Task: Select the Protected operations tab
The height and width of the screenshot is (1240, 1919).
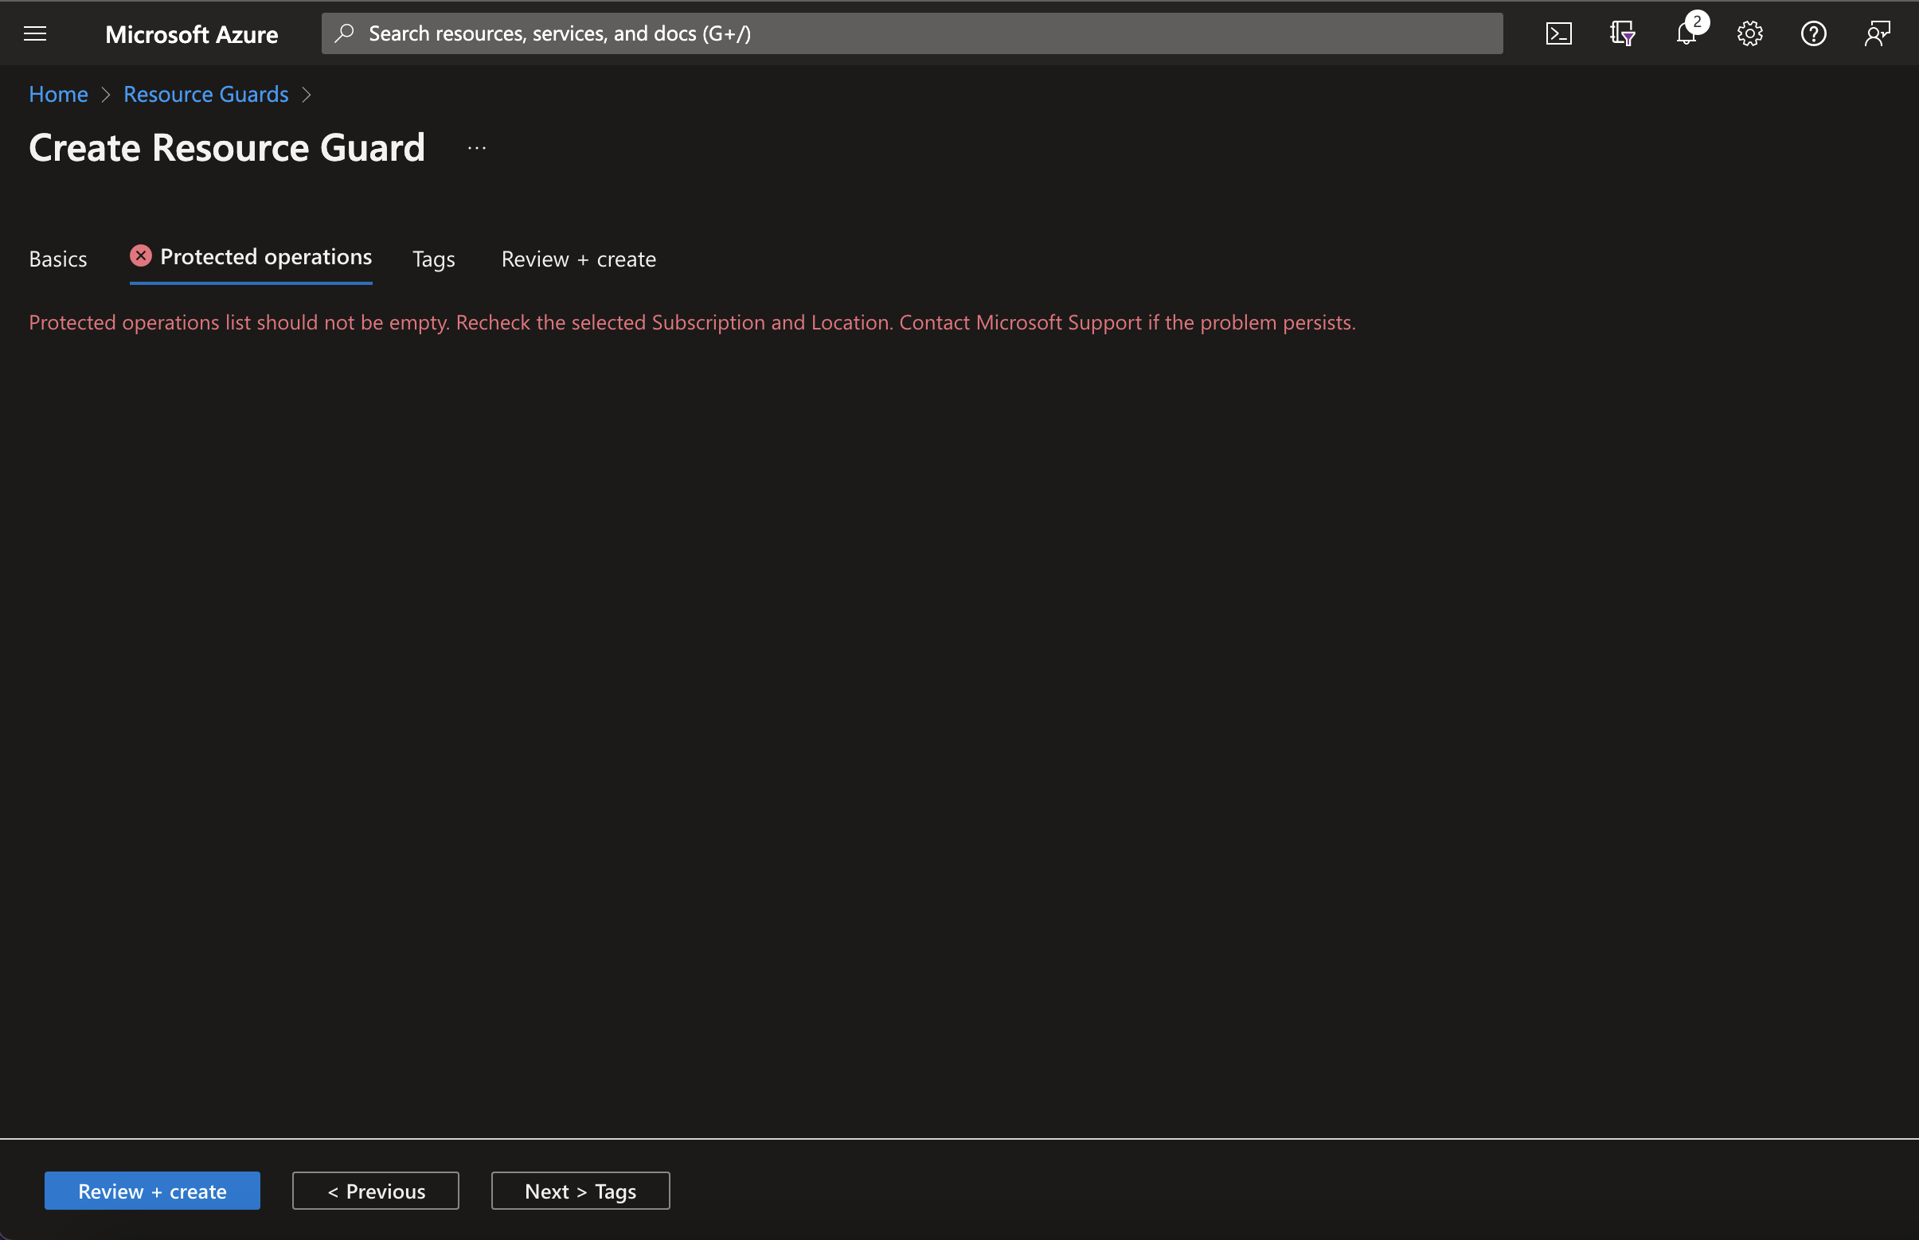Action: click(266, 256)
